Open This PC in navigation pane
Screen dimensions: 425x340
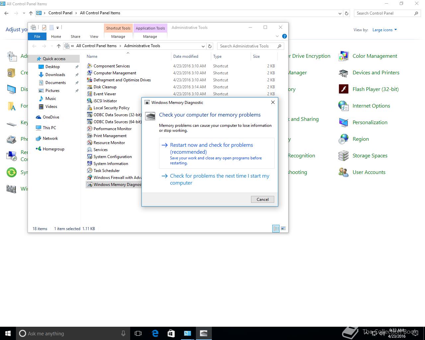(x=49, y=128)
